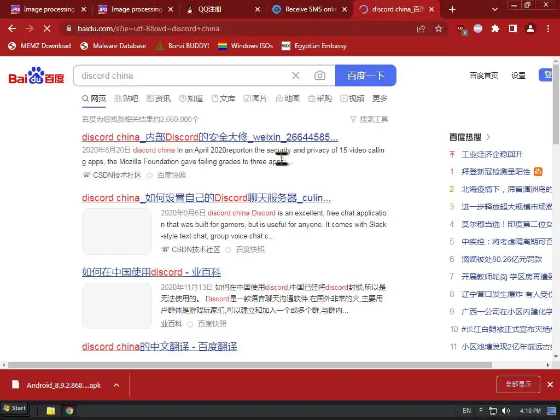Click the Start button

pyautogui.click(x=15, y=408)
